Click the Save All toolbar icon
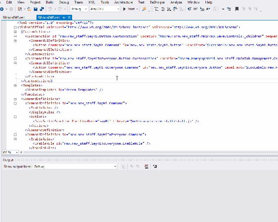Viewport: 278px width, 222px height. [x=41, y=9]
